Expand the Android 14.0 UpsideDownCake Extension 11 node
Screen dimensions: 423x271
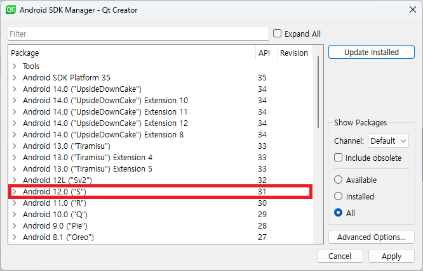15,111
